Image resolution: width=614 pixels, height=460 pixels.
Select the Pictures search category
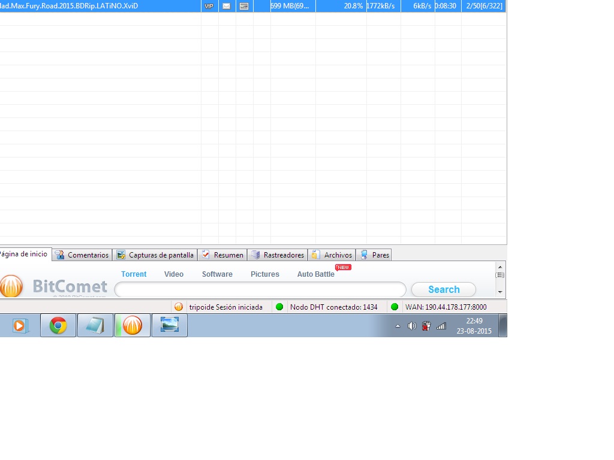[x=264, y=274]
